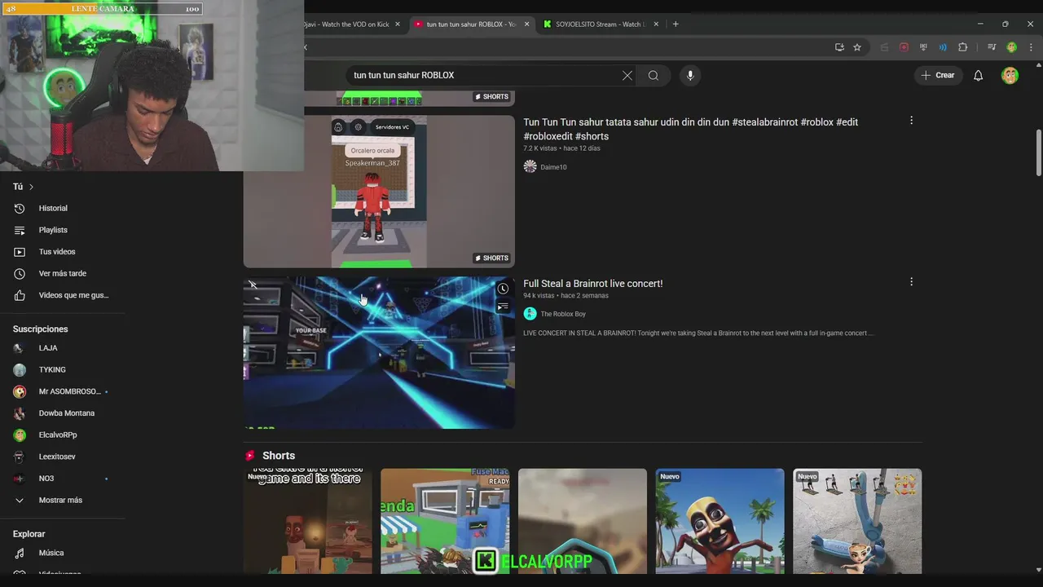Open first Short with 'game and its there'

click(x=308, y=522)
